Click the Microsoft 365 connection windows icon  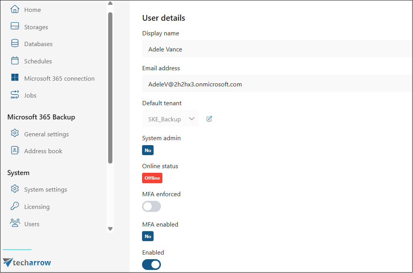pyautogui.click(x=15, y=78)
